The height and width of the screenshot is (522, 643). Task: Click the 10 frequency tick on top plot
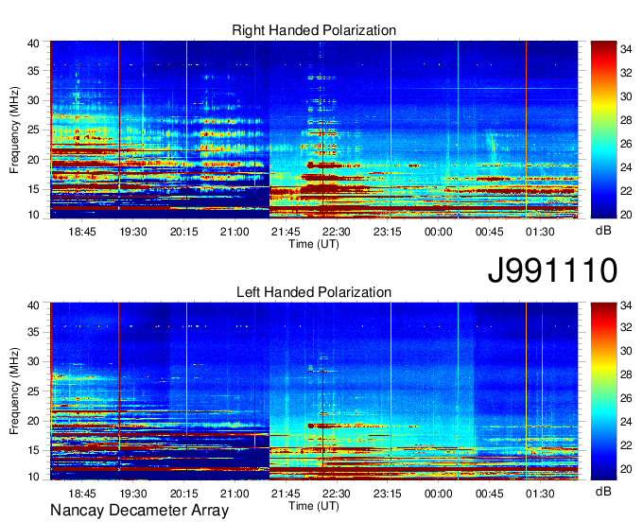point(33,215)
